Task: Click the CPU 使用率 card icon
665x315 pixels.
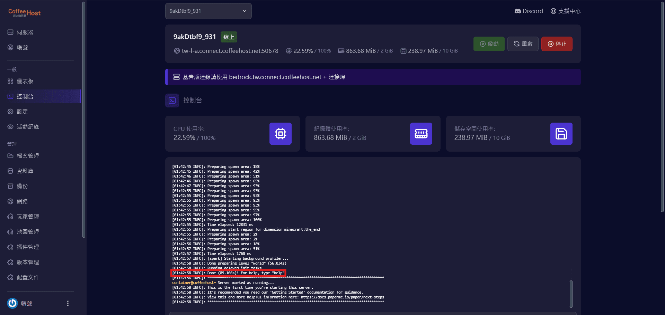Action: click(x=281, y=134)
